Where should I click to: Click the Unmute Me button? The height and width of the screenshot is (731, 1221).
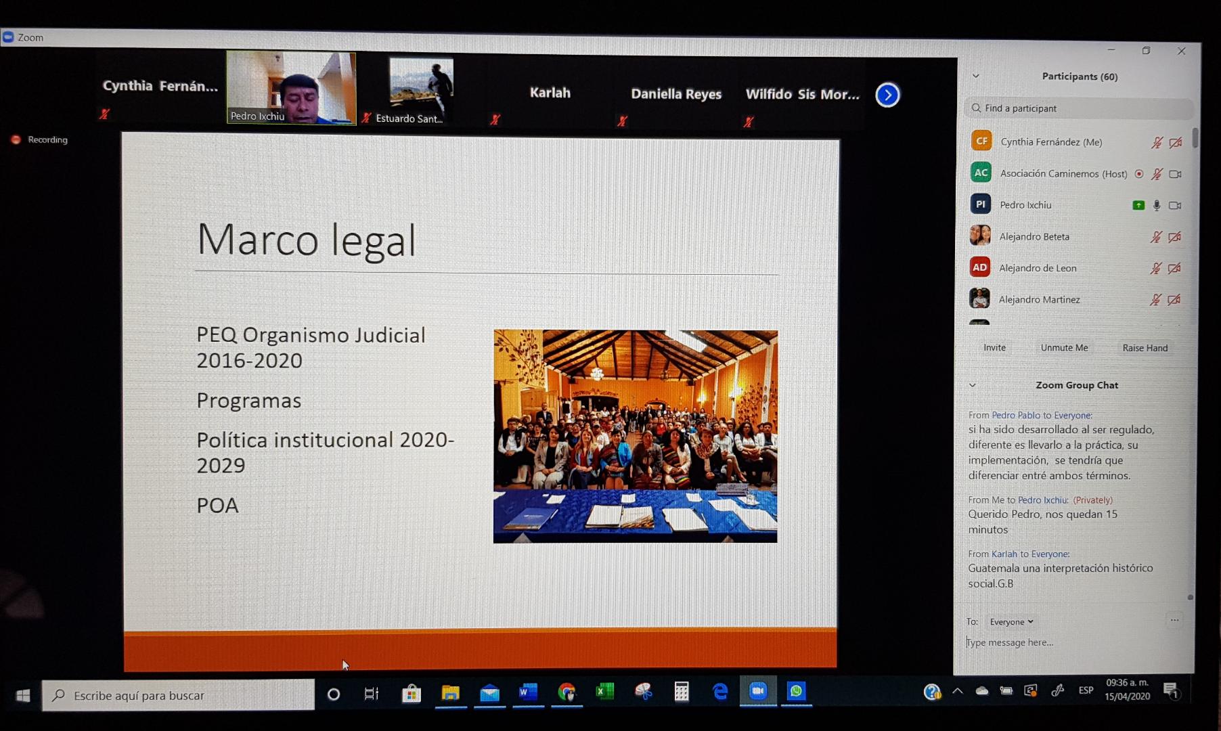[1064, 348]
